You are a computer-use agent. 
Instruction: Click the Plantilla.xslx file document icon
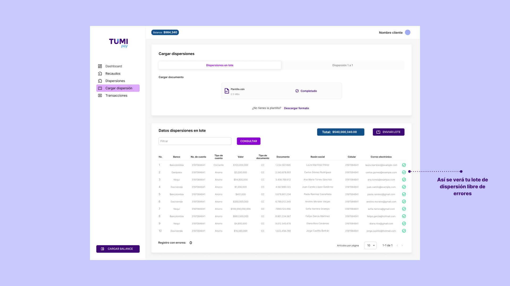coord(227,91)
